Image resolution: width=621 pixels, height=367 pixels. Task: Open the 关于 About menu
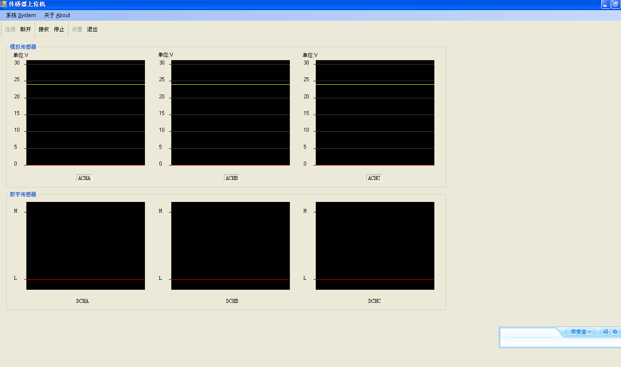tap(57, 15)
